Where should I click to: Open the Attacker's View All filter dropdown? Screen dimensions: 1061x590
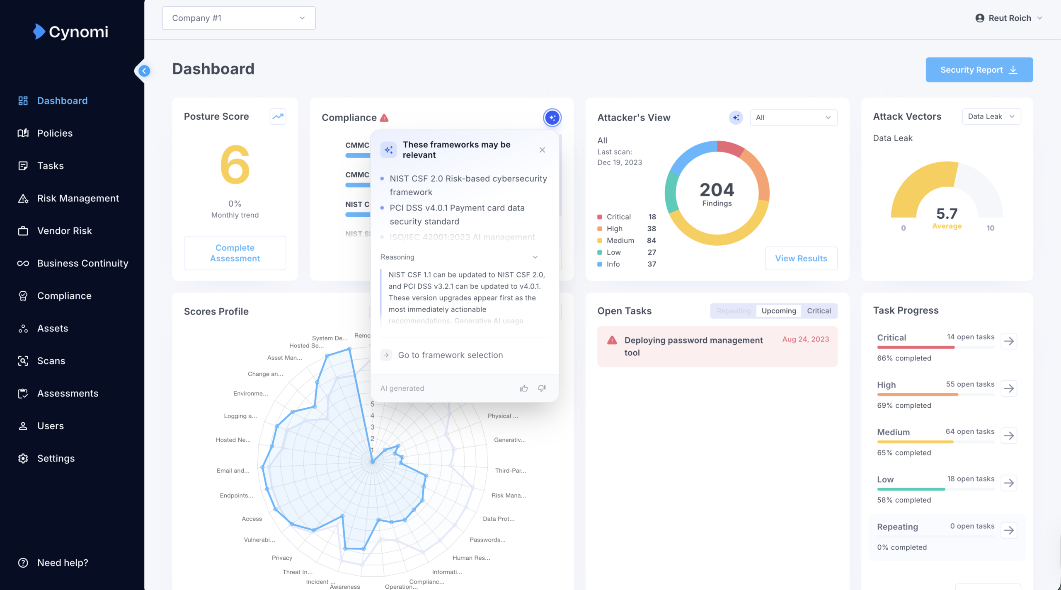coord(794,118)
